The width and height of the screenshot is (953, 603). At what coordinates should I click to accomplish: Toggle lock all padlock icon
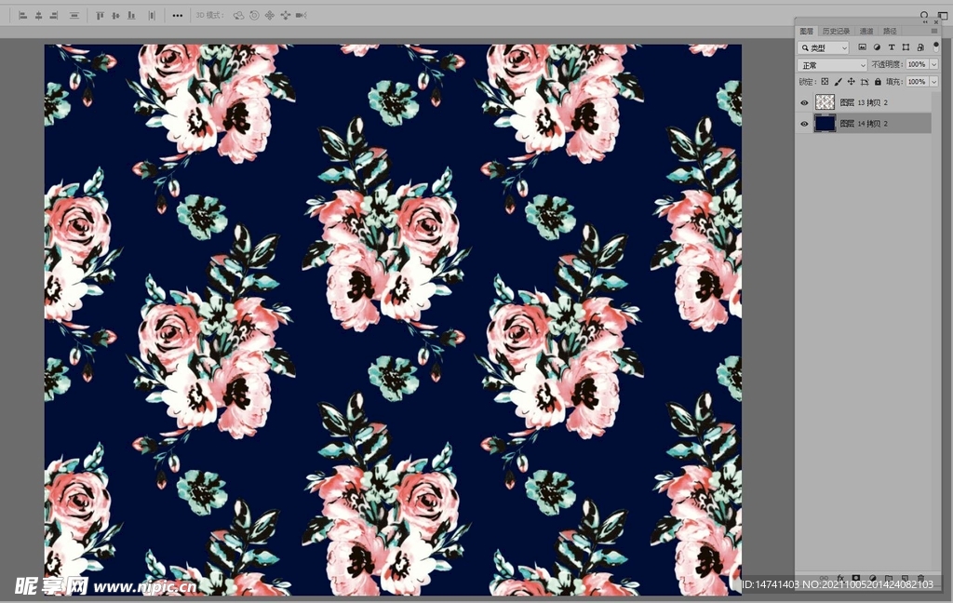pos(879,82)
